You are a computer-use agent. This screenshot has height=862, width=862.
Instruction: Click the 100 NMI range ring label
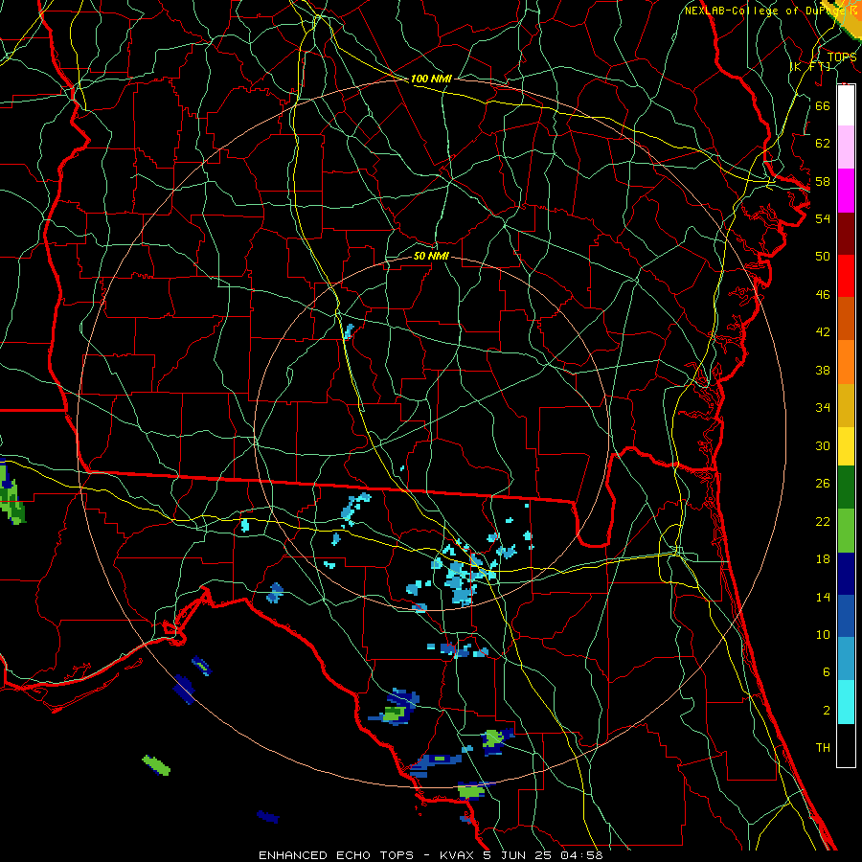pyautogui.click(x=431, y=79)
